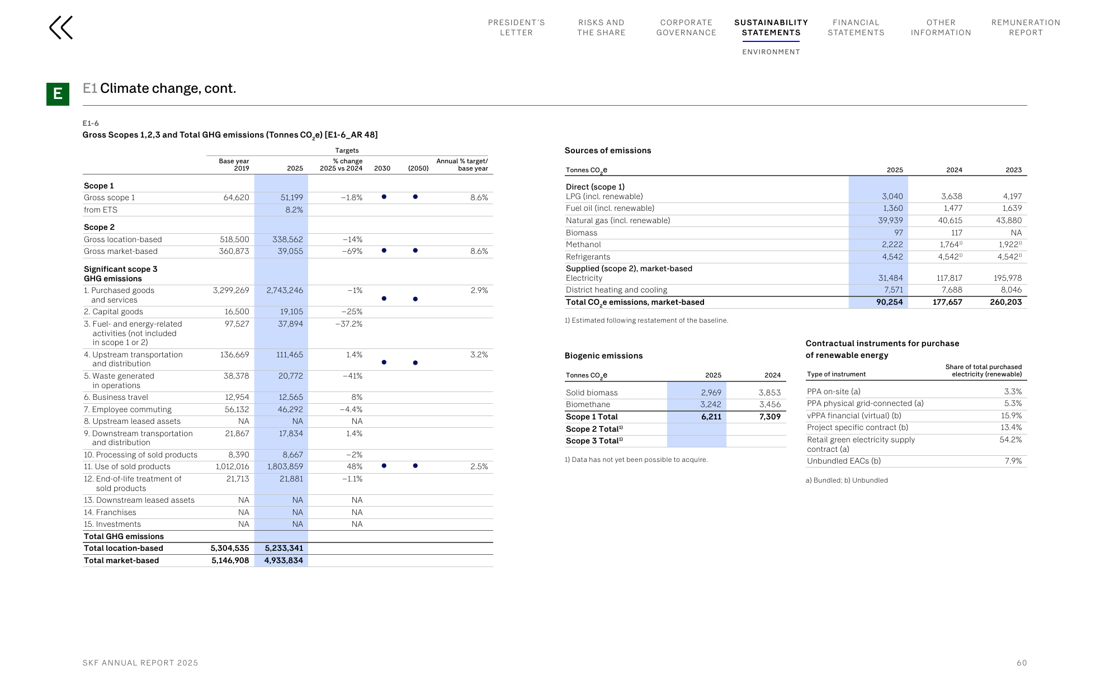The image size is (1110, 694).
Task: Click Total market-based 2025 value 4,933,834
Action: tap(284, 560)
